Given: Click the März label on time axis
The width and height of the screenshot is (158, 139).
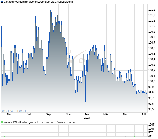Looking at the screenshot, I should 106,114.
